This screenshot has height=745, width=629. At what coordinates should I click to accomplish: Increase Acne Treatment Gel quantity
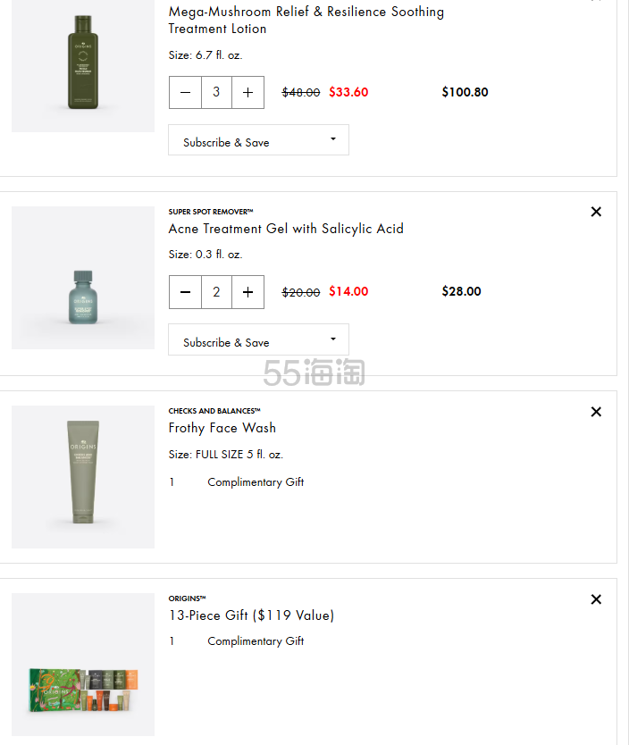point(247,292)
